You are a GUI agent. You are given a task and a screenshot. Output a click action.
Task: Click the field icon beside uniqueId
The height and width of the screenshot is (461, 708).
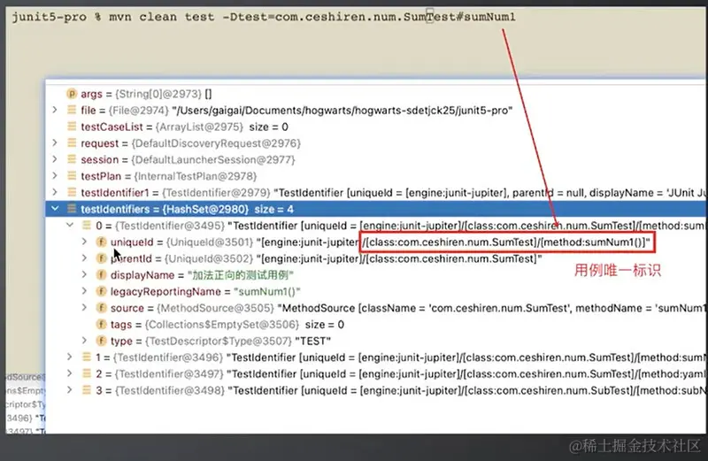[101, 242]
